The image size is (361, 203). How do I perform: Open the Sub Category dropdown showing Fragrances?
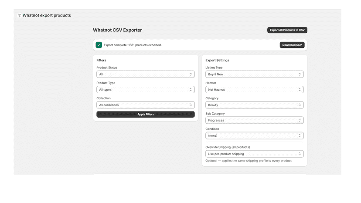click(x=255, y=120)
